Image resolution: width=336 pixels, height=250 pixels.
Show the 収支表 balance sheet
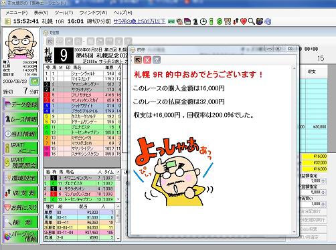point(21,193)
